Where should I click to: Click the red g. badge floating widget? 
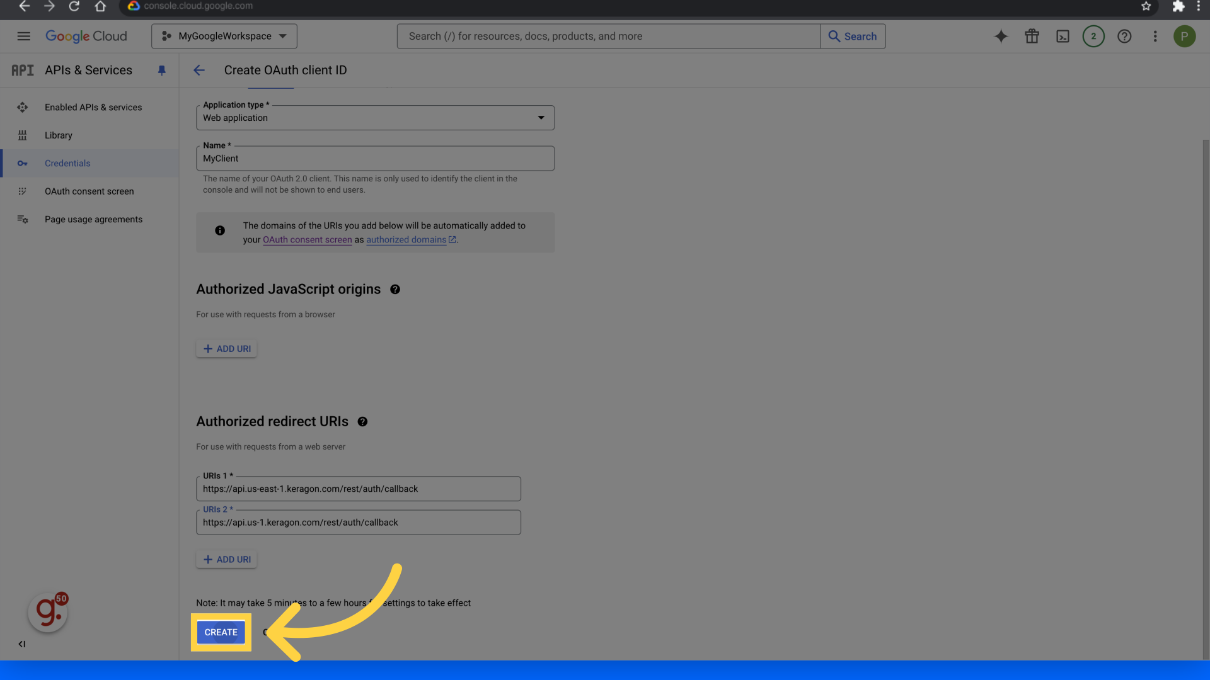pos(48,611)
